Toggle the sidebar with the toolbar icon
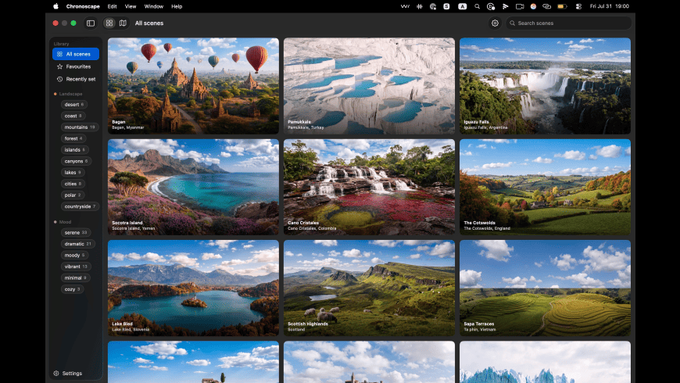Viewport: 680px width, 383px height. tap(91, 23)
